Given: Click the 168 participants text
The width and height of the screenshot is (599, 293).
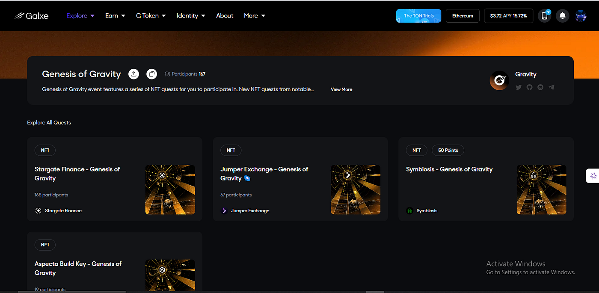Looking at the screenshot, I should 51,195.
